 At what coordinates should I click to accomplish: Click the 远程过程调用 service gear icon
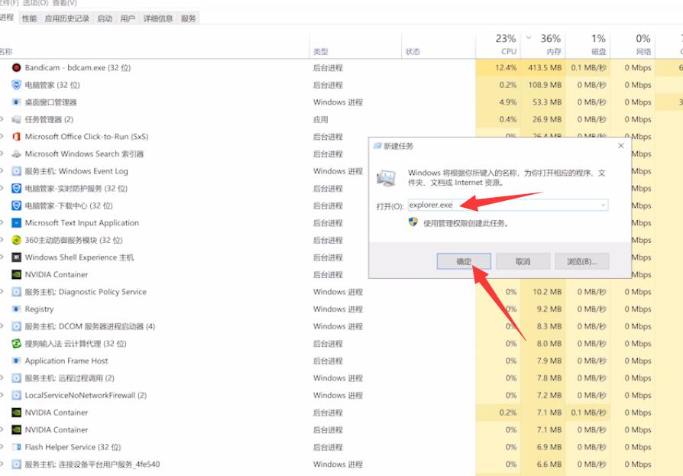click(x=16, y=378)
